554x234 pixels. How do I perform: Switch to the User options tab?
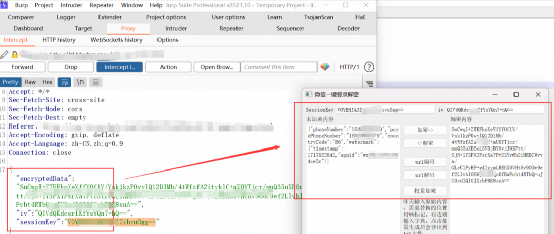[229, 17]
